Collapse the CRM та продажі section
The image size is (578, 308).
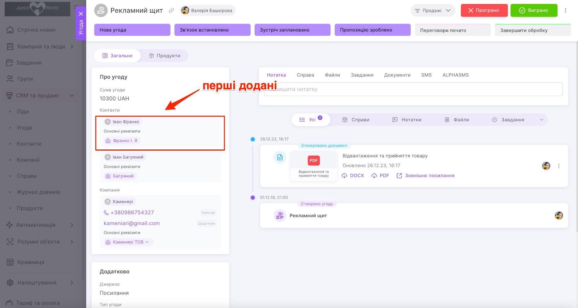(x=72, y=96)
